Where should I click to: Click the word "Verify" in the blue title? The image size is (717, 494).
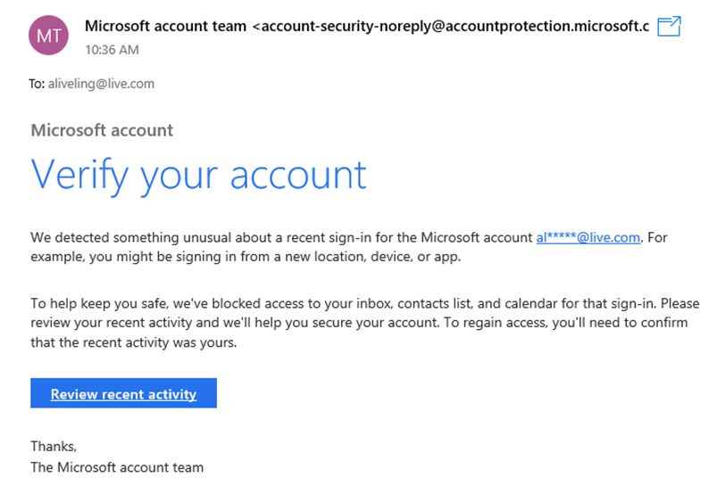coord(82,175)
